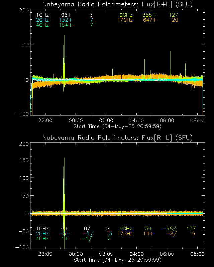Select the 4GHz legend label in R-L plot
Viewport: 214px width, 267px height.
coord(42,239)
